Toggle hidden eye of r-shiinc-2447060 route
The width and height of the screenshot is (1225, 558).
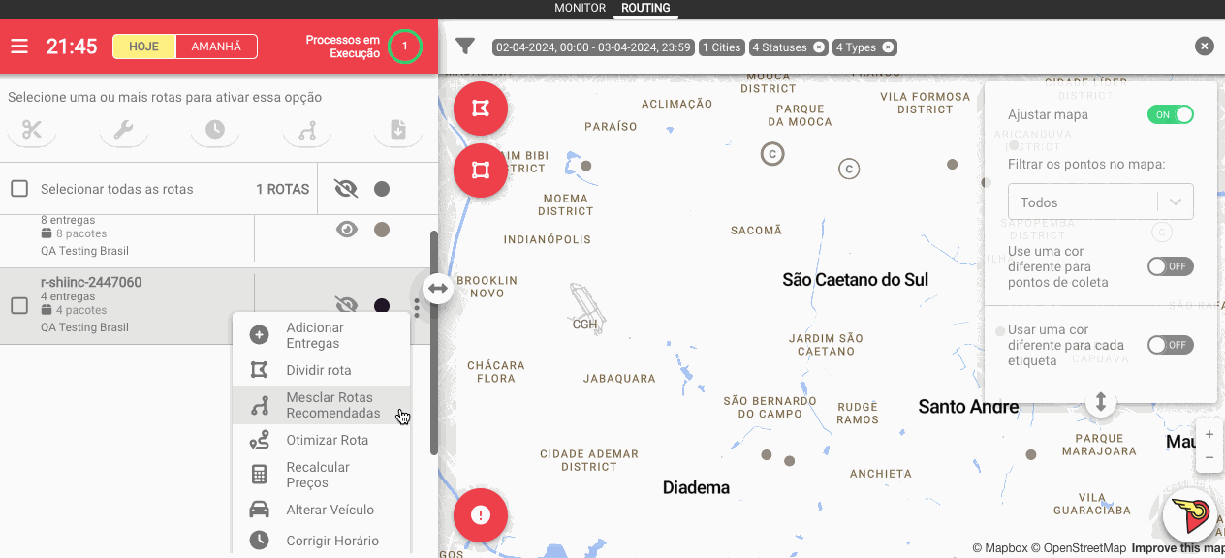click(x=346, y=305)
